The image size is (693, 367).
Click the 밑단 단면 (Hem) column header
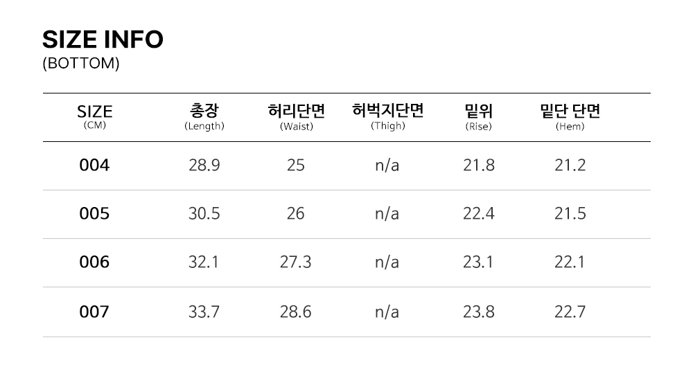pyautogui.click(x=570, y=116)
